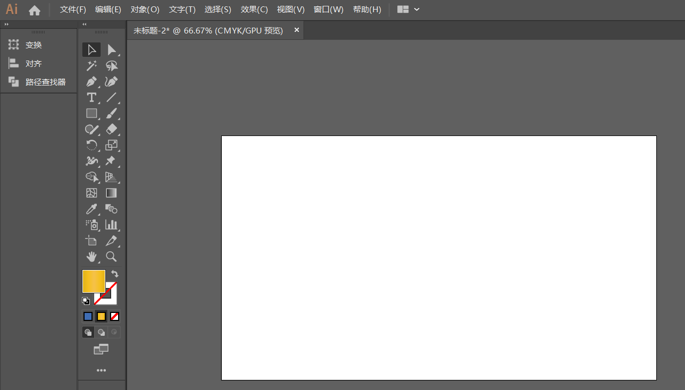Select the Hand tool

point(91,257)
